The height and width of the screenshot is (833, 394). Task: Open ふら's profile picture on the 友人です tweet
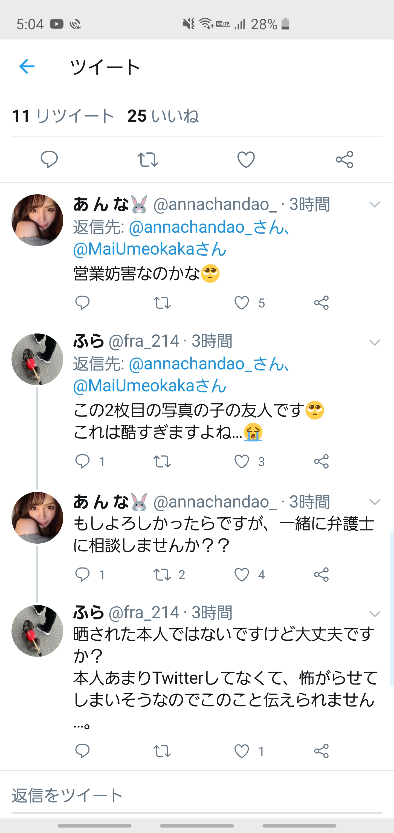click(37, 359)
